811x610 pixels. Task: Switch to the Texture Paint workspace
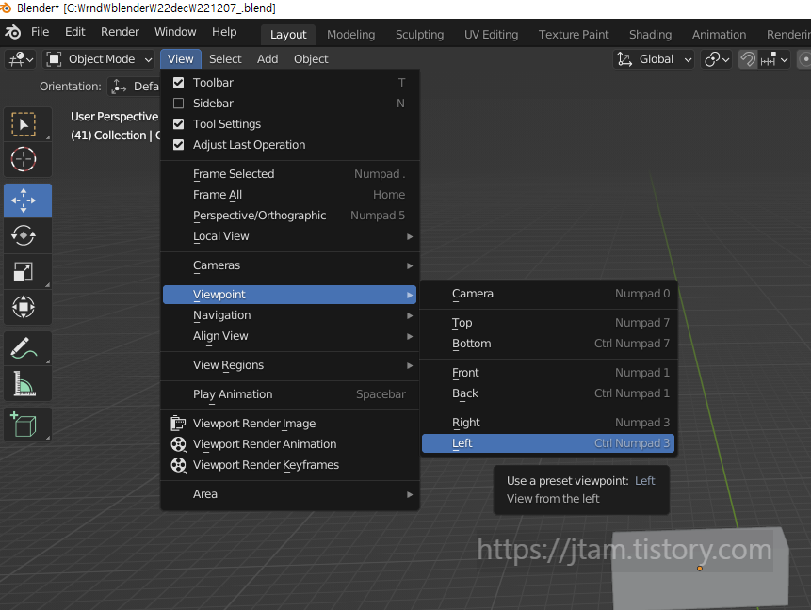coord(574,35)
